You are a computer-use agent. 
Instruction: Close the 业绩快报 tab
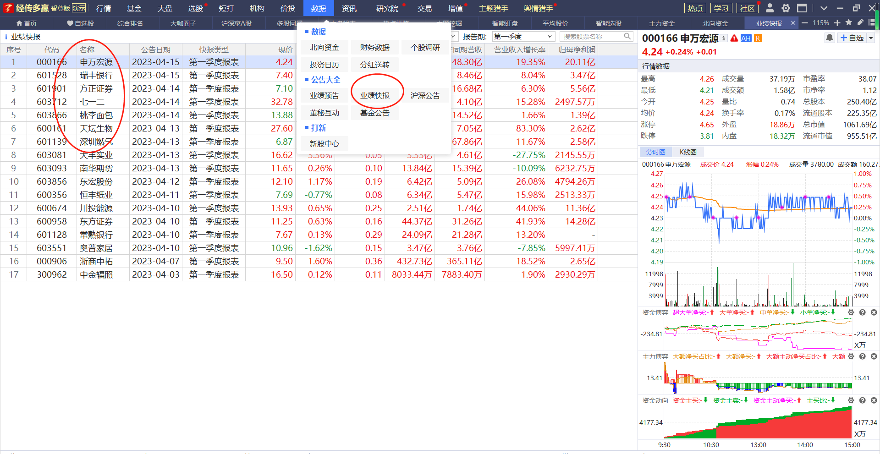click(793, 23)
